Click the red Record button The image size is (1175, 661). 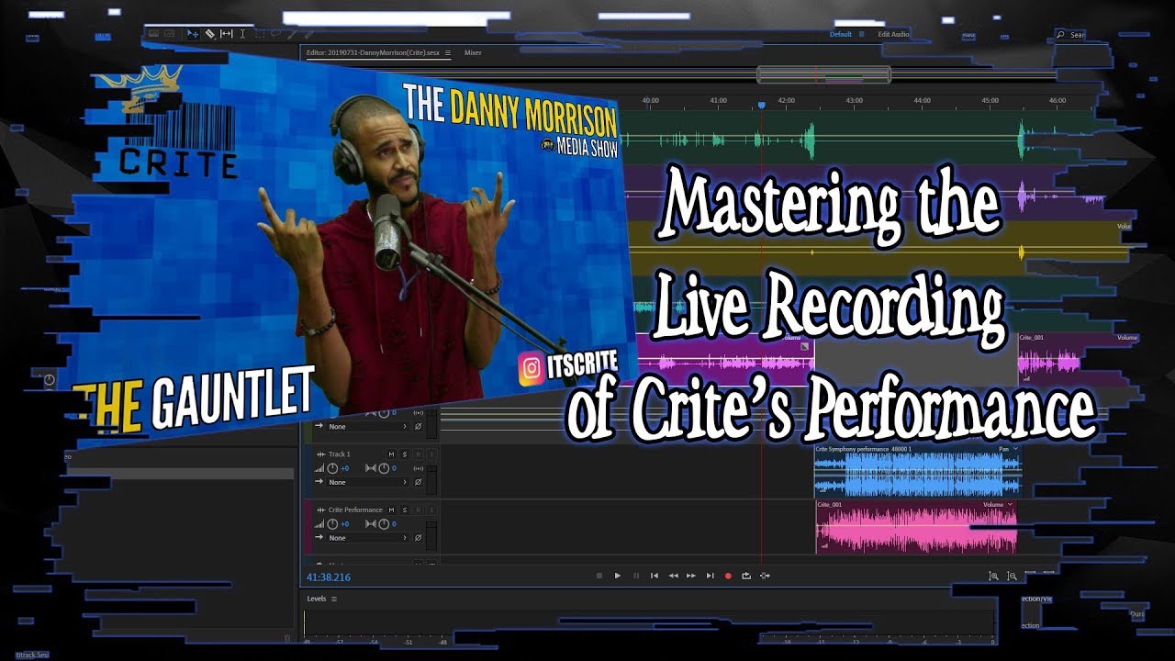[x=728, y=576]
